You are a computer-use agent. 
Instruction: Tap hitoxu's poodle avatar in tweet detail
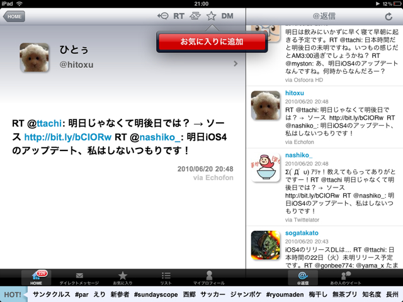coord(35,58)
